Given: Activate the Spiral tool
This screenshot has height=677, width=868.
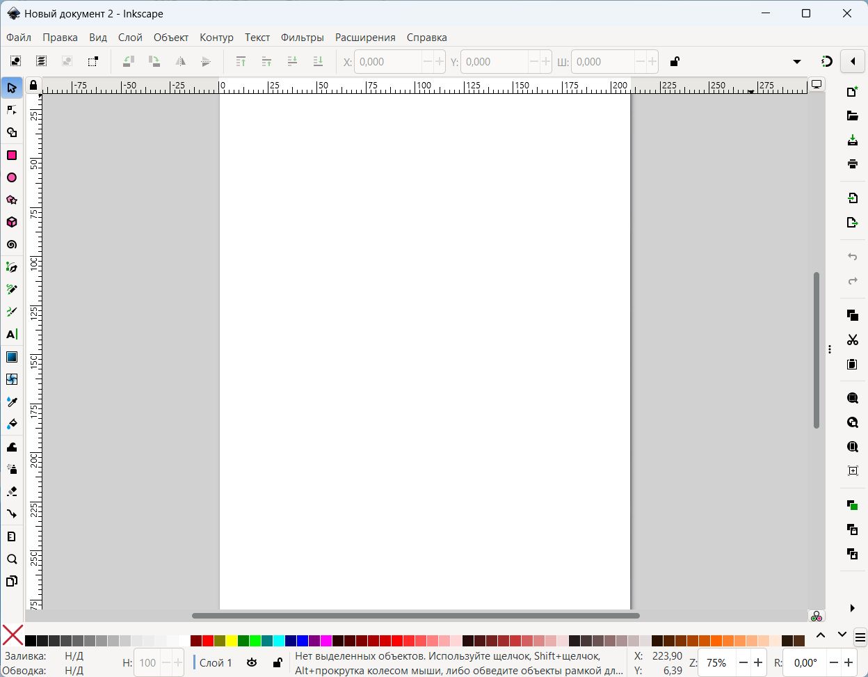Looking at the screenshot, I should [12, 245].
